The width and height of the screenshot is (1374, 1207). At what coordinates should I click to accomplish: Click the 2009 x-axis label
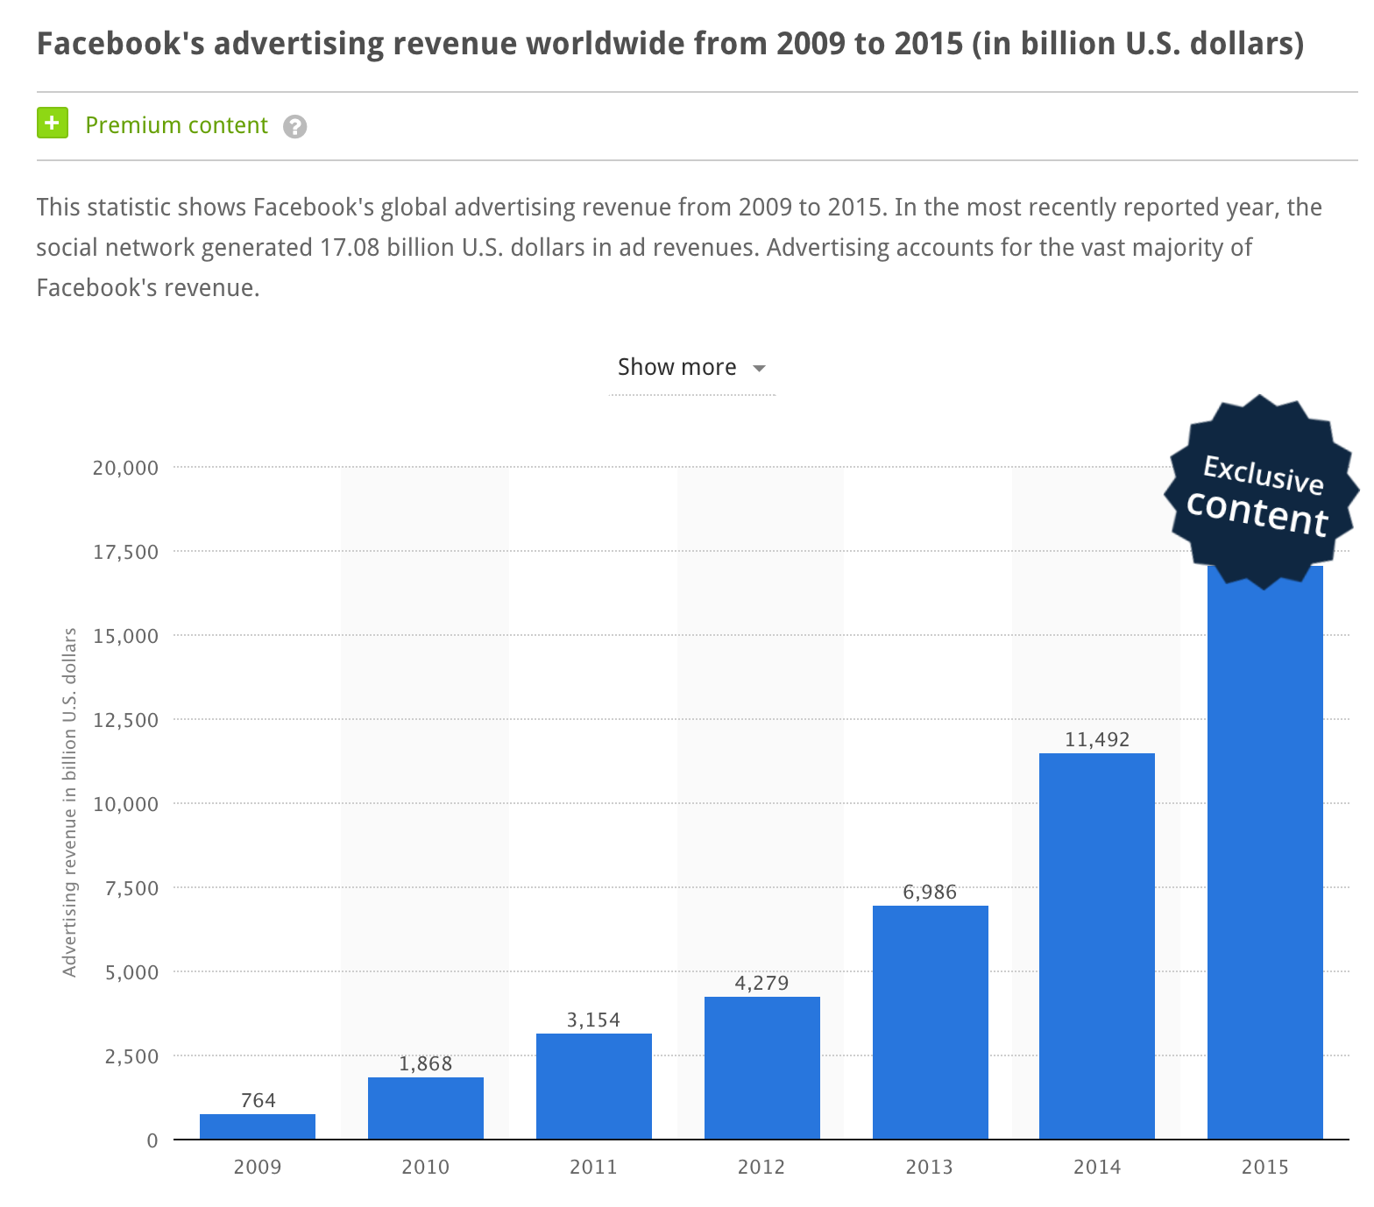[258, 1167]
